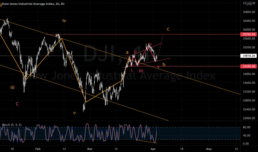Screen dimensions: 258x152
Task: Click the Feb label on time axis
Action: coord(38,149)
